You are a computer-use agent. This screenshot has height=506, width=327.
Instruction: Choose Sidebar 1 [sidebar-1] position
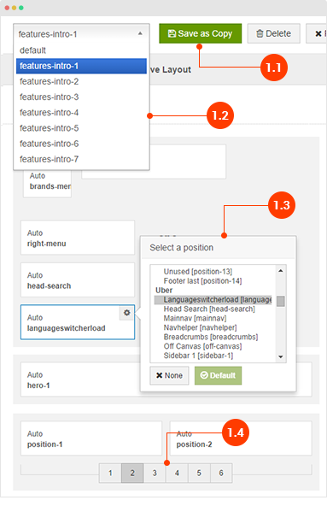[198, 356]
